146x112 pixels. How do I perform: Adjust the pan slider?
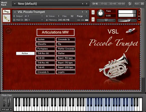click(106, 20)
